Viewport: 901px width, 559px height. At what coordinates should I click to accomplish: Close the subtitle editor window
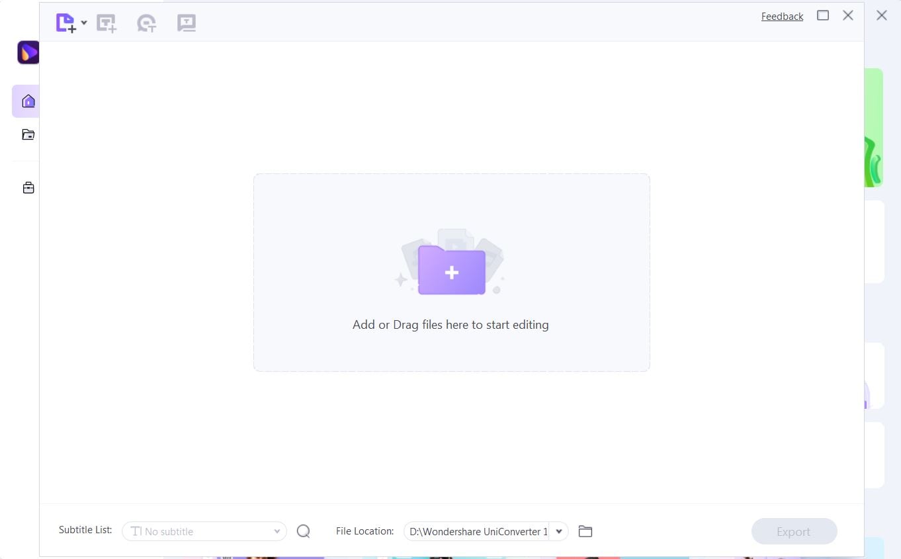[848, 15]
